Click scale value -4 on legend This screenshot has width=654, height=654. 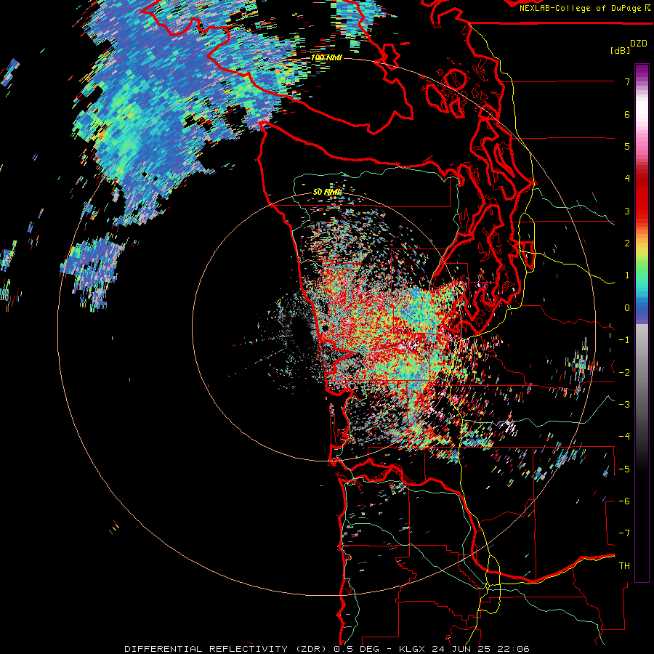click(624, 437)
